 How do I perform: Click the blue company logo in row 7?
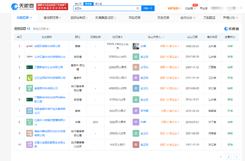click(29, 111)
